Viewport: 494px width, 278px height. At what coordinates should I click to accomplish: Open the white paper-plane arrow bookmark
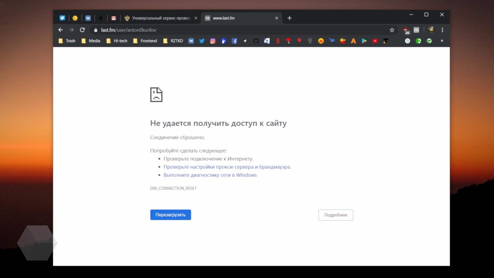point(245,41)
